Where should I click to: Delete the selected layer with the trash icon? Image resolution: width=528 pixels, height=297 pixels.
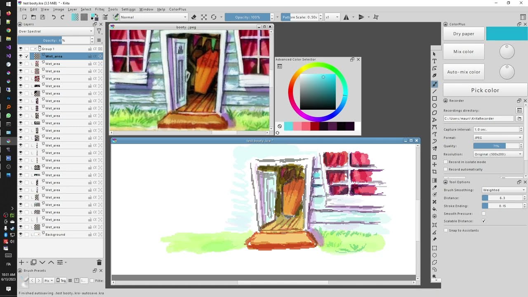coord(99,262)
